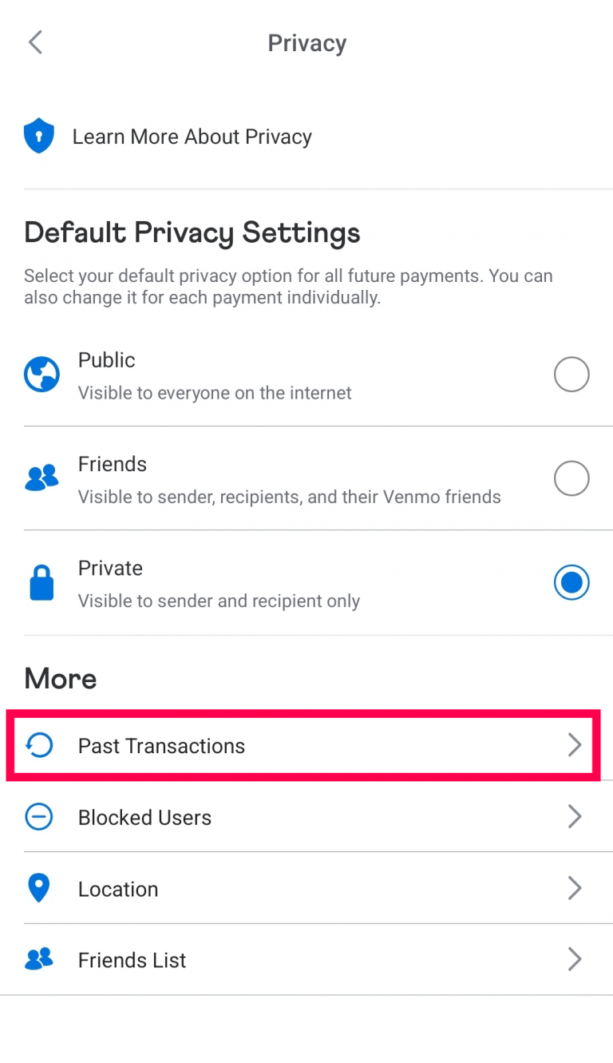Open Blocked Users with the right chevron
The width and height of the screenshot is (613, 1063).
pyautogui.click(x=575, y=816)
